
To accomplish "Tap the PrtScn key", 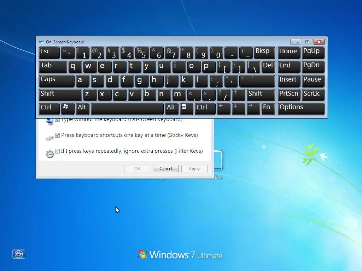I will pos(289,95).
